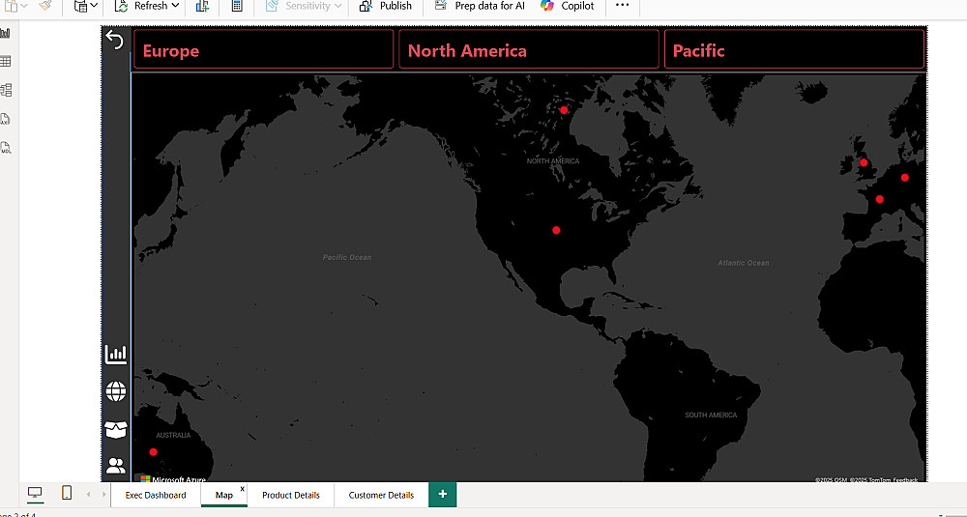Click Prep data for AI
The image size is (967, 517).
click(480, 6)
